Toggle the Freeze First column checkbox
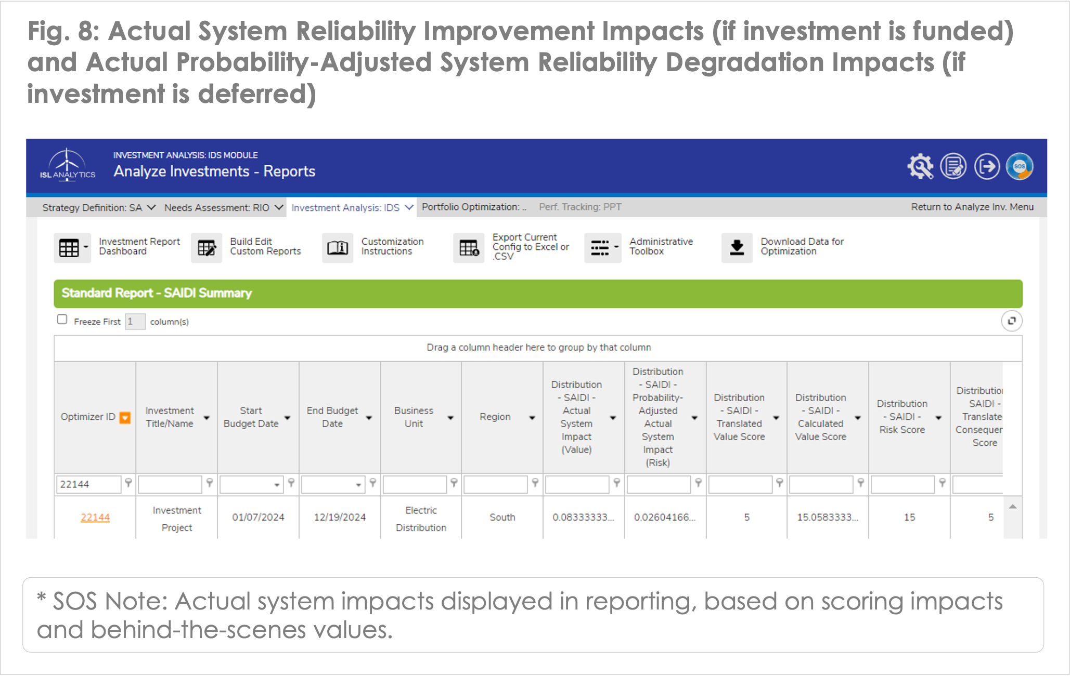Screen dimensions: 1070x676 tap(62, 320)
